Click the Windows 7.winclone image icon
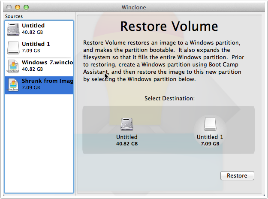The width and height of the screenshot is (268, 199). (x=13, y=66)
